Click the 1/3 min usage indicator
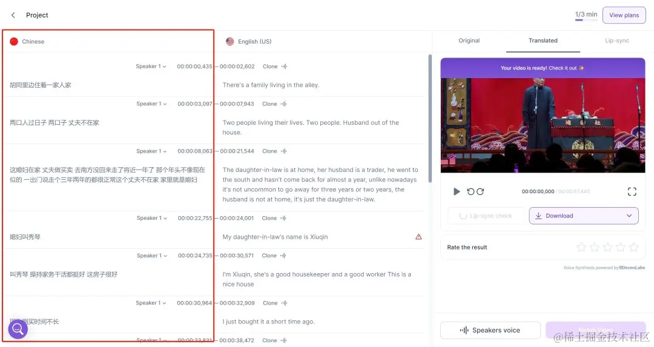Image resolution: width=654 pixels, height=347 pixels. pos(586,15)
